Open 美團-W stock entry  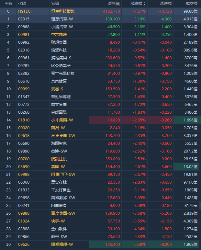pyautogui.click(x=58, y=166)
